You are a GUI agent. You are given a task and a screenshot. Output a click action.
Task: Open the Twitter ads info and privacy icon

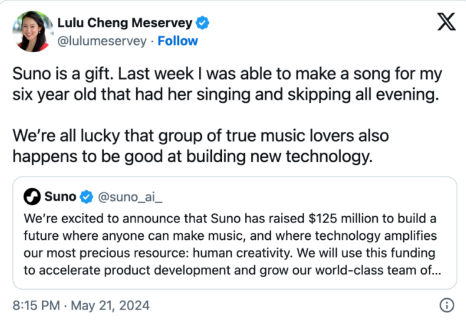(x=445, y=306)
